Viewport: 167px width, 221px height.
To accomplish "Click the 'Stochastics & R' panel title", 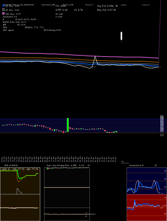I will click(136, 165).
